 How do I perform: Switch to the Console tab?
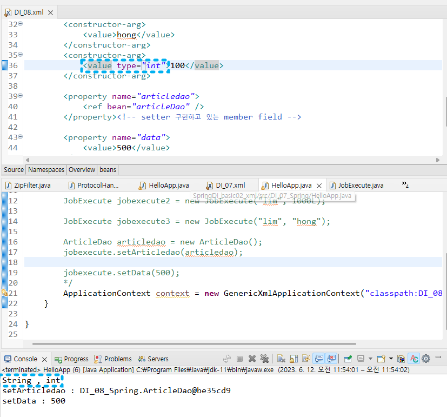coord(25,359)
